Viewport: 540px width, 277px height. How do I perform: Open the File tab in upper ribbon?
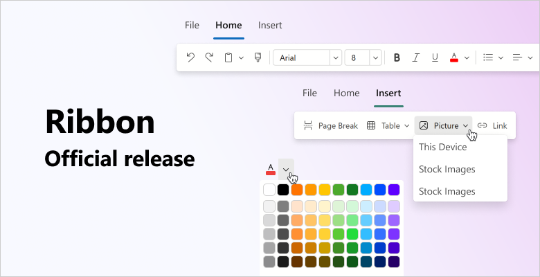[x=192, y=25]
